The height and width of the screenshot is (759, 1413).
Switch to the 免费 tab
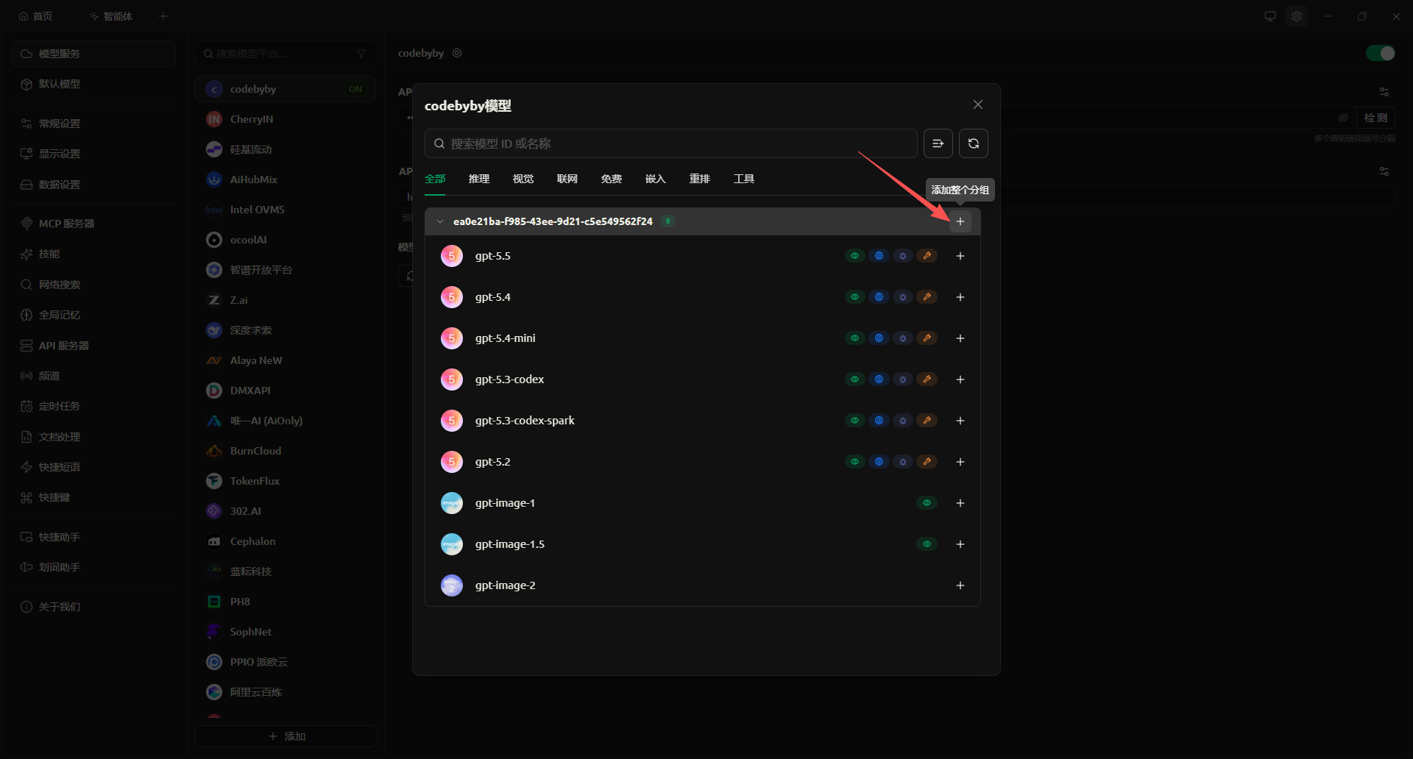point(612,179)
